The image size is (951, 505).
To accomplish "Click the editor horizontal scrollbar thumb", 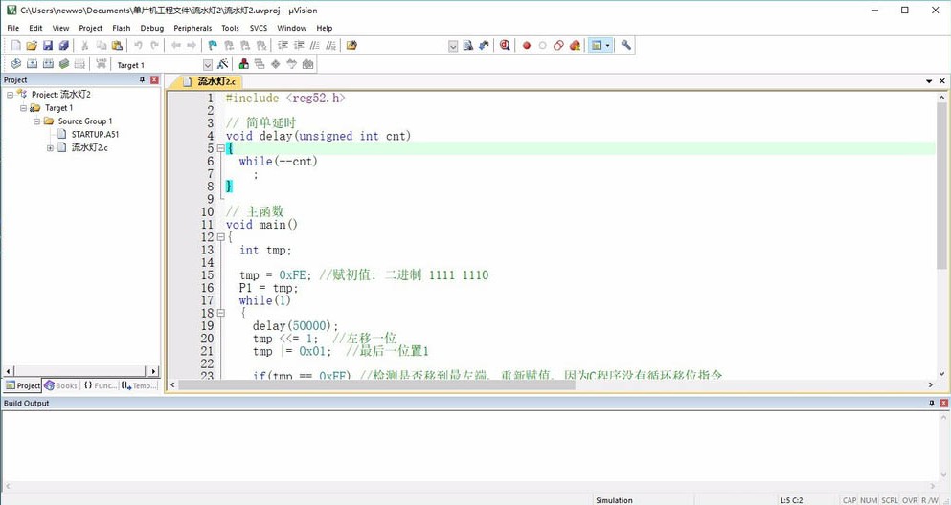I will tap(376, 384).
